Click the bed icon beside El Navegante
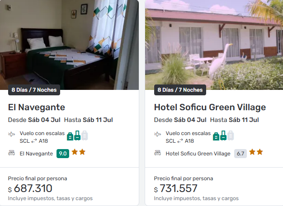This screenshot has width=283, height=206. point(12,153)
